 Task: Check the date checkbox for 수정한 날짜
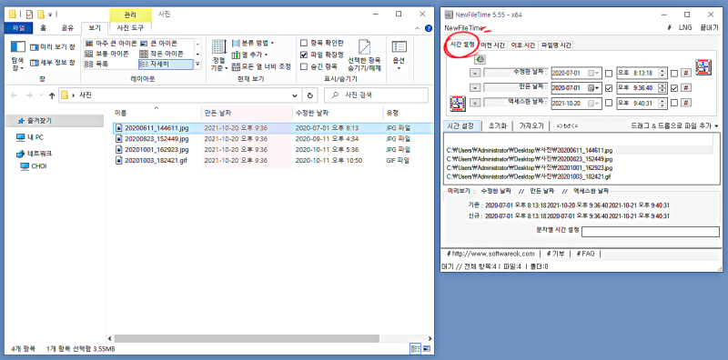coord(609,74)
